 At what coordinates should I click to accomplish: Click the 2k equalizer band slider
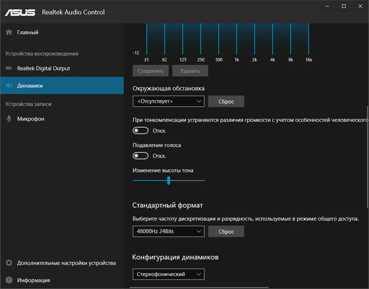tap(255, 39)
